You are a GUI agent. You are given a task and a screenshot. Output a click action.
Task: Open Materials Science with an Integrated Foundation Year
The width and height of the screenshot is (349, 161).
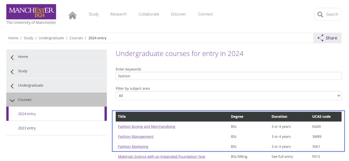click(162, 156)
